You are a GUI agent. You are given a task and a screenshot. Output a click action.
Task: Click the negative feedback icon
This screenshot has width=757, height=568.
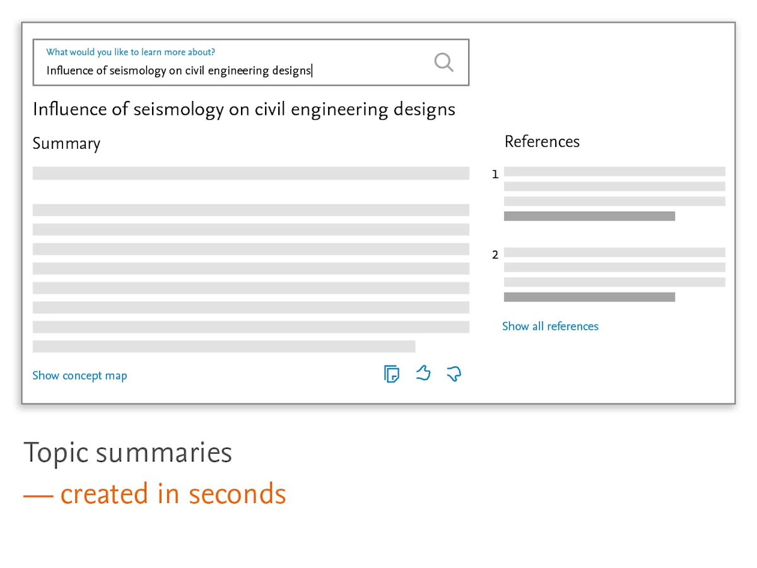(454, 374)
